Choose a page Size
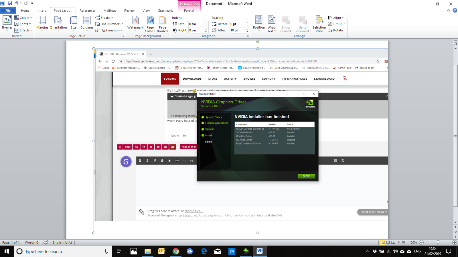This screenshot has width=458, height=257. tap(74, 23)
